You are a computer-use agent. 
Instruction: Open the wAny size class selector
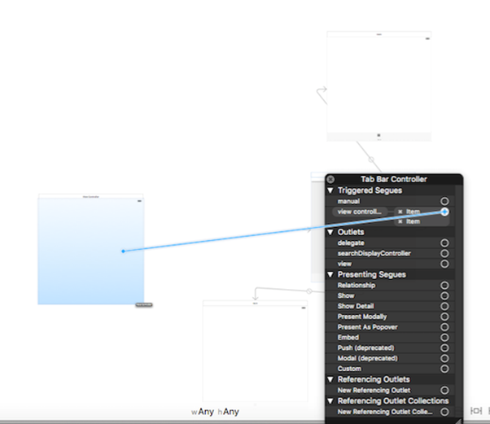pos(203,412)
